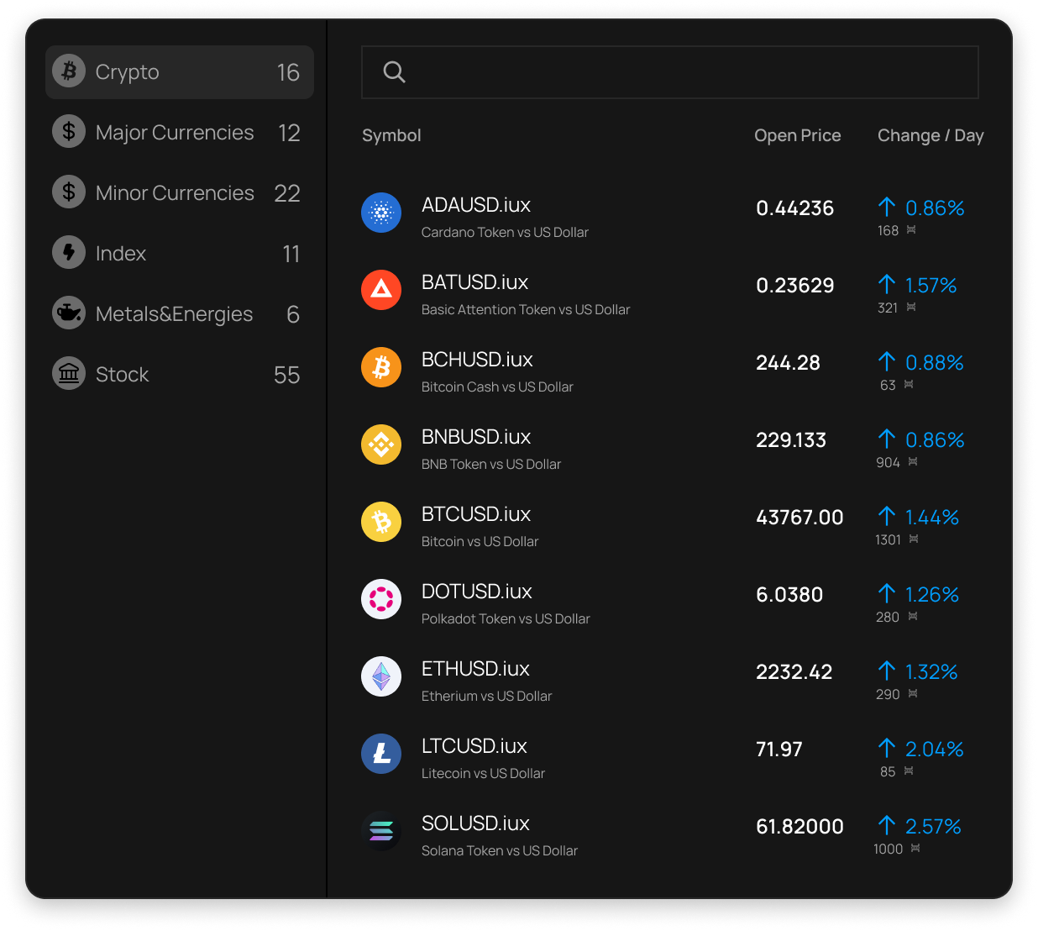Click the LTCUSD Litecoin logo

click(x=381, y=755)
